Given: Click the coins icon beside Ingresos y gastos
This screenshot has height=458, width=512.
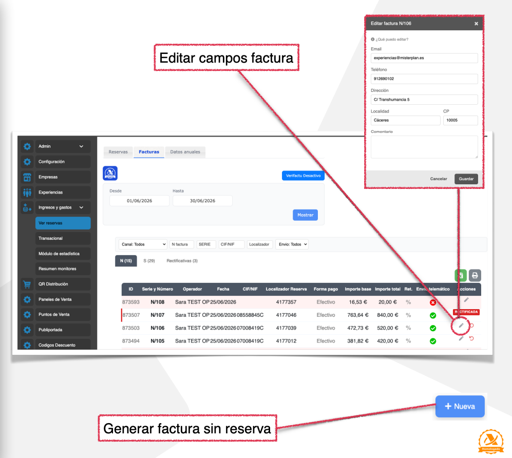Looking at the screenshot, I should click(27, 207).
